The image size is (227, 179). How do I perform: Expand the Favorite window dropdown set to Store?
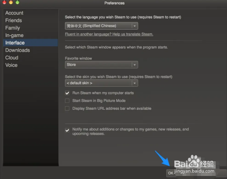coord(101,65)
